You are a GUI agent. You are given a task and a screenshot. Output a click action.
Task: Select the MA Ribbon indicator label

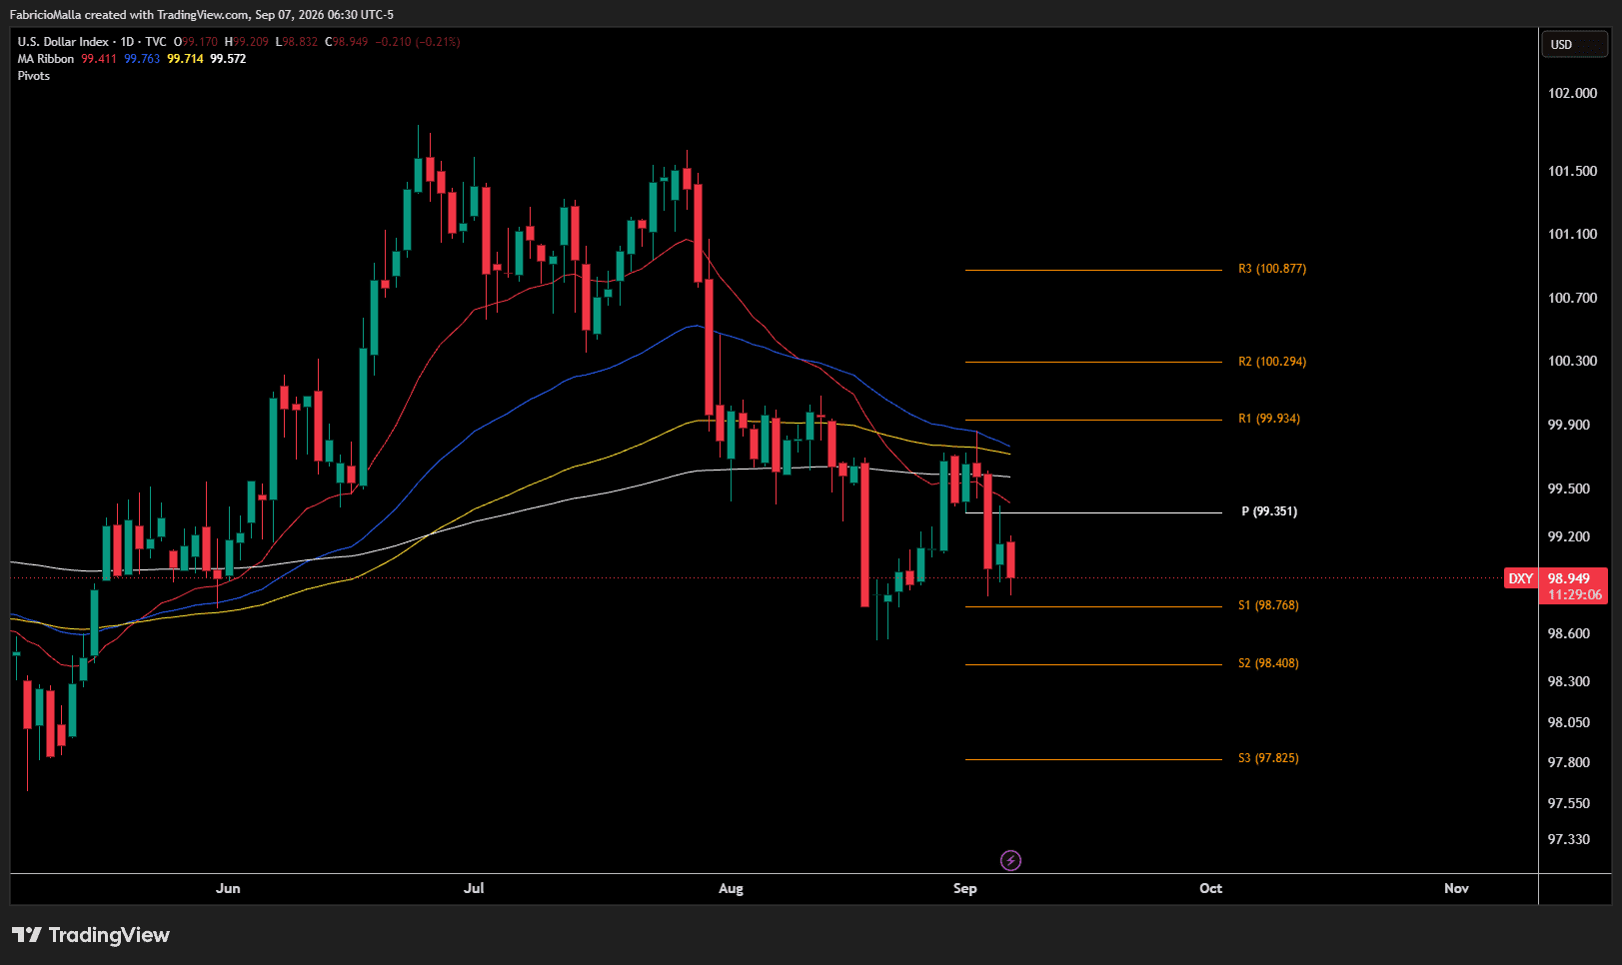46,59
